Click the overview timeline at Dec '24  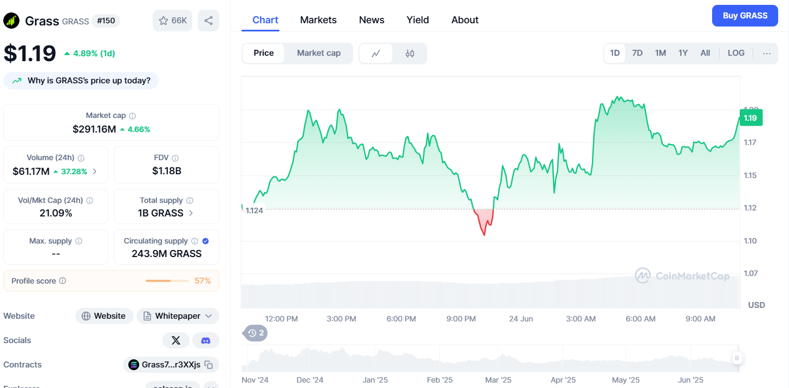click(x=310, y=380)
